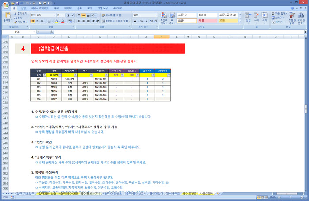Click the Cut (잘라내기) scissors button
This screenshot has width=309, height=201.
pyautogui.click(x=20, y=14)
